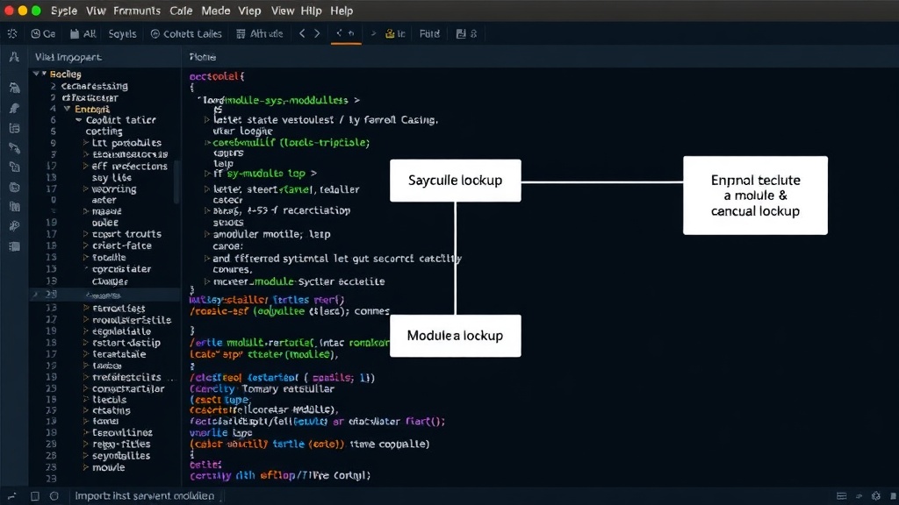Expand the restart-dsttip folder
Image resolution: width=899 pixels, height=505 pixels.
click(x=85, y=343)
